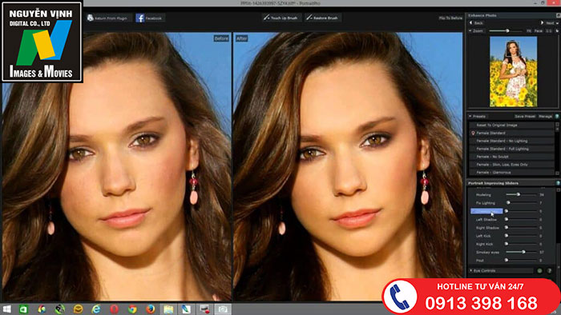Image resolution: width=561 pixels, height=315 pixels.
Task: Open the dropdown arrow beside Next
Action: tap(557, 23)
